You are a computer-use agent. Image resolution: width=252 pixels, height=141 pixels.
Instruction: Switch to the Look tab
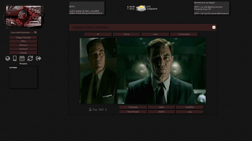pyautogui.click(x=155, y=34)
